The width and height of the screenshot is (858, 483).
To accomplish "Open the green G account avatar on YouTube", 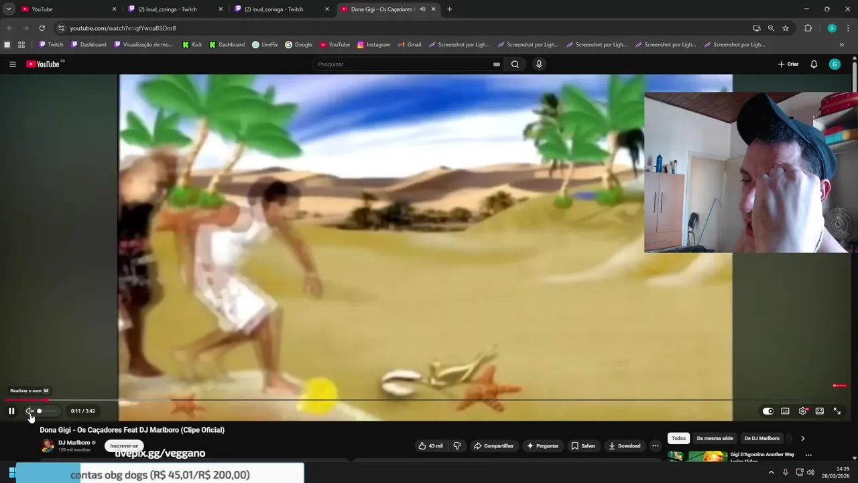I will click(x=835, y=64).
